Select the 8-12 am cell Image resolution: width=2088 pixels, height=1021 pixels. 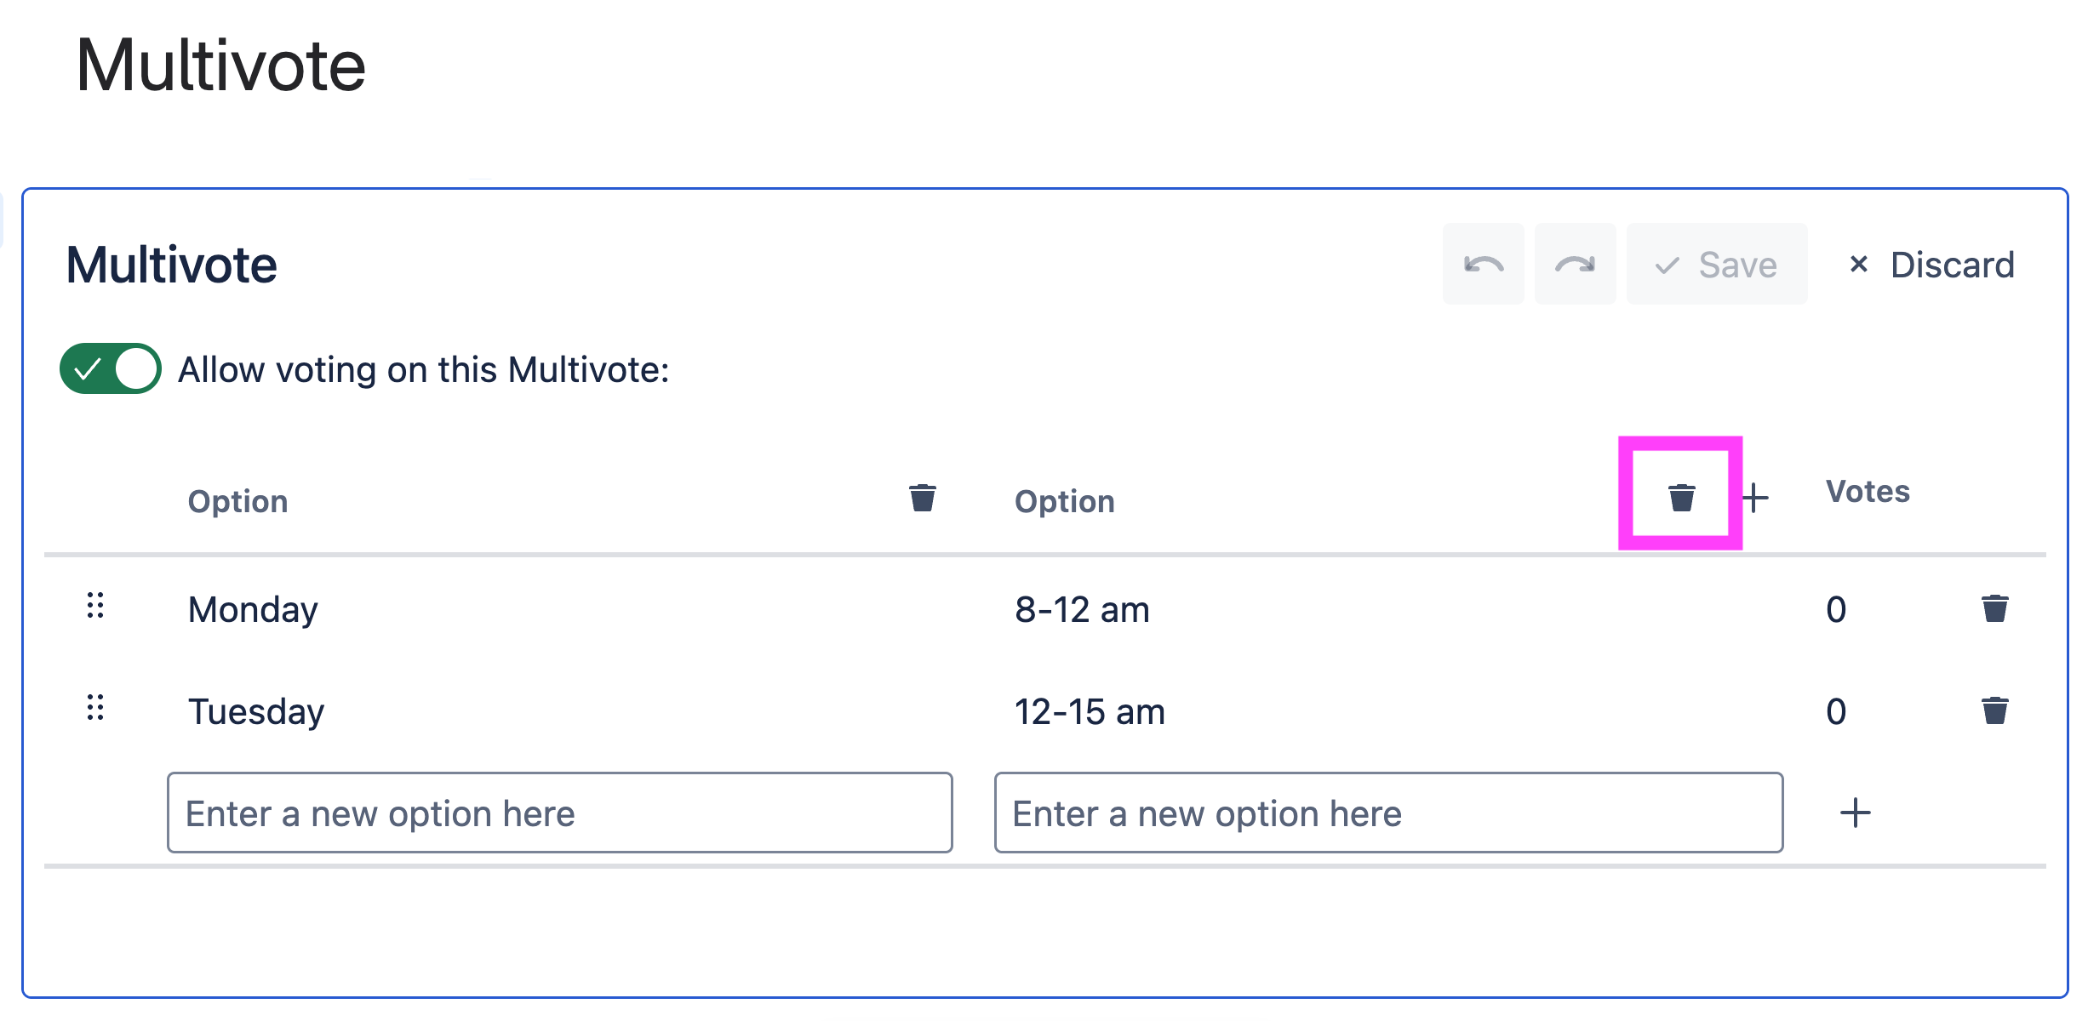[x=1082, y=610]
